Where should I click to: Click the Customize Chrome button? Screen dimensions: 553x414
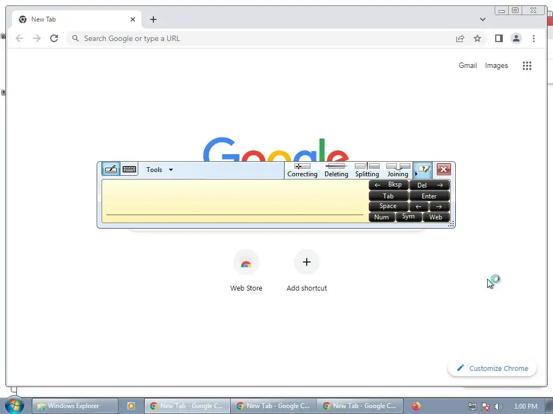tap(493, 368)
